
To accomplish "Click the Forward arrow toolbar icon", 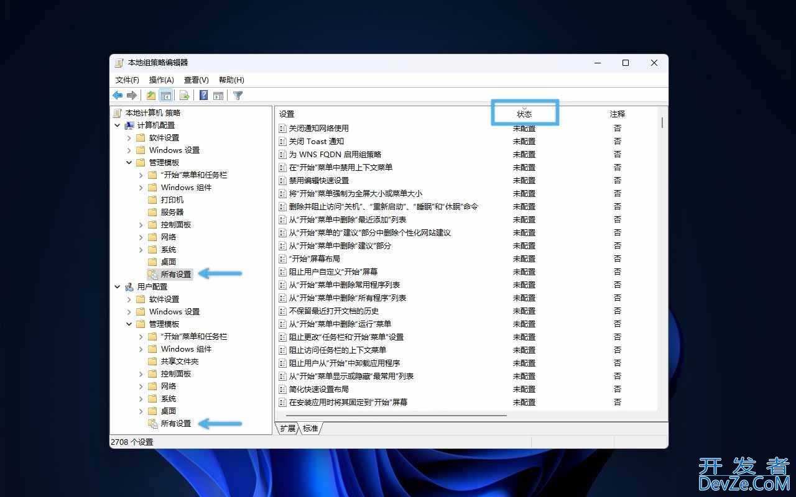I will point(132,95).
